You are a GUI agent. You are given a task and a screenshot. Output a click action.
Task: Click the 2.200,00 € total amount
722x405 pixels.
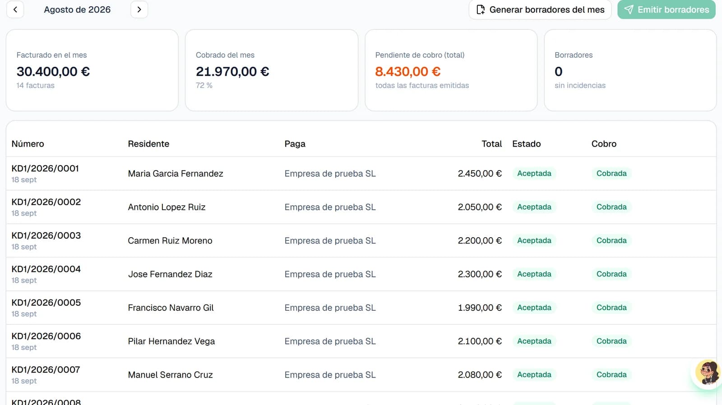click(480, 241)
